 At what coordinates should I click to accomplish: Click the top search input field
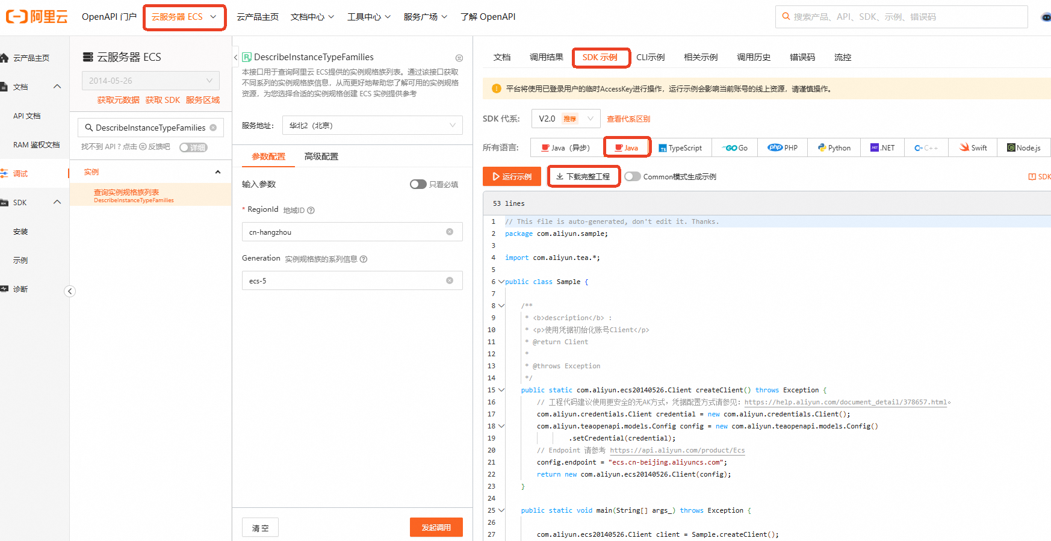coord(902,17)
